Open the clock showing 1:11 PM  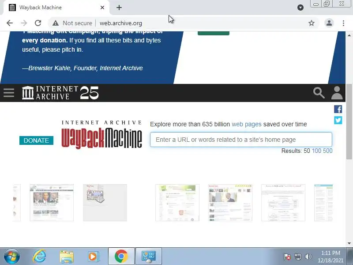[330, 257]
